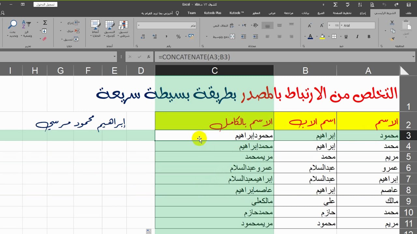Viewport: 417px width, 234px height.
Task: Click the Increase Decimal icon
Action: pyautogui.click(x=154, y=37)
